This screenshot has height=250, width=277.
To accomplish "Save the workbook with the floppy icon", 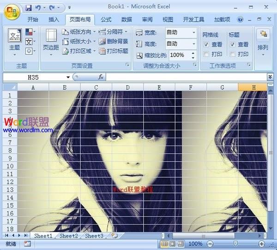I will point(28,8).
